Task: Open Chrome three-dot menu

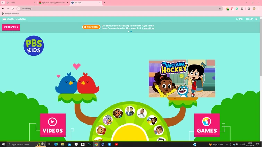Action: [x=259, y=9]
